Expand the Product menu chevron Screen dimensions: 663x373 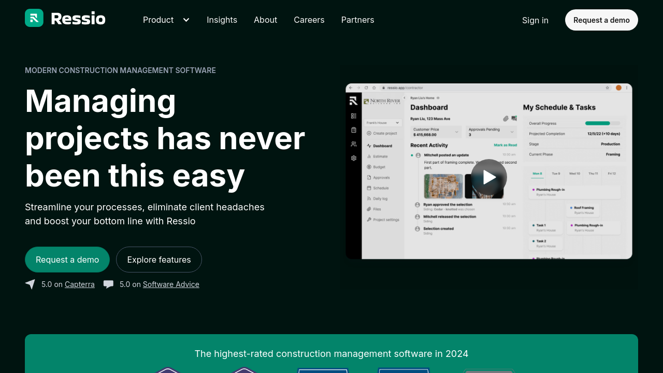186,20
